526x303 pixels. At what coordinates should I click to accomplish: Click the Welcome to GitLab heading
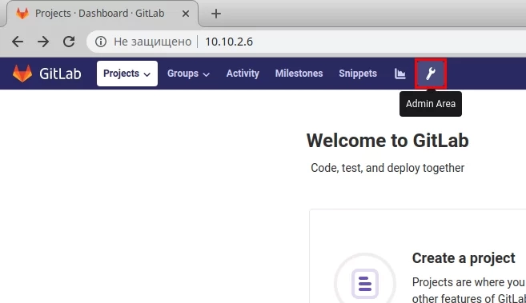coord(387,140)
